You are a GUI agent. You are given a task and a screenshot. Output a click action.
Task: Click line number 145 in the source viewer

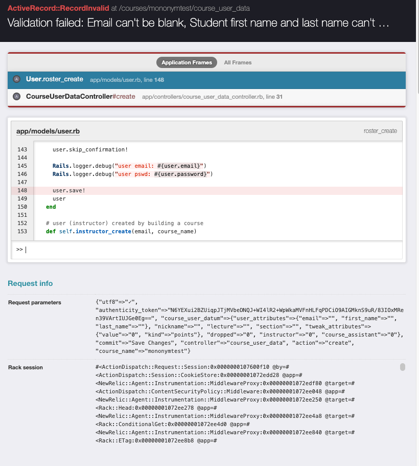22,166
